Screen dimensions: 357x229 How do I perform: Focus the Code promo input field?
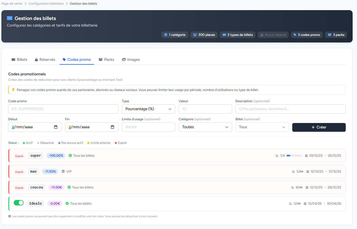click(63, 109)
